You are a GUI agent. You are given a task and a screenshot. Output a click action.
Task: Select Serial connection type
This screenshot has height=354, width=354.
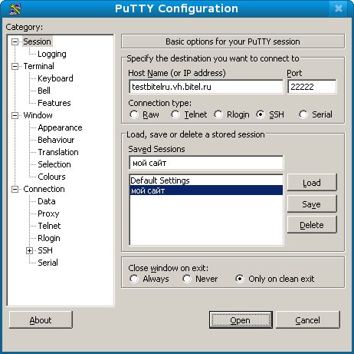[303, 114]
